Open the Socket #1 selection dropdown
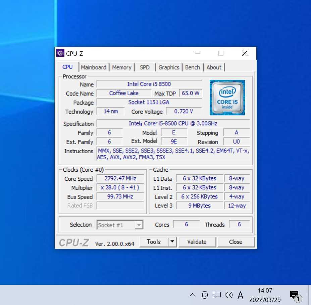 tap(120, 225)
